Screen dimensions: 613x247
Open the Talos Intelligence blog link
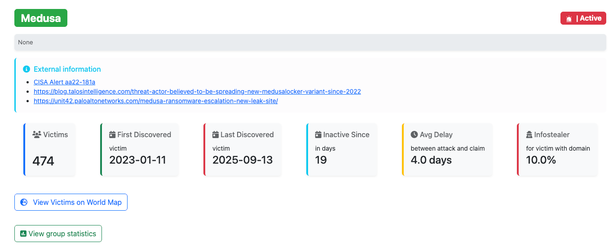(197, 91)
